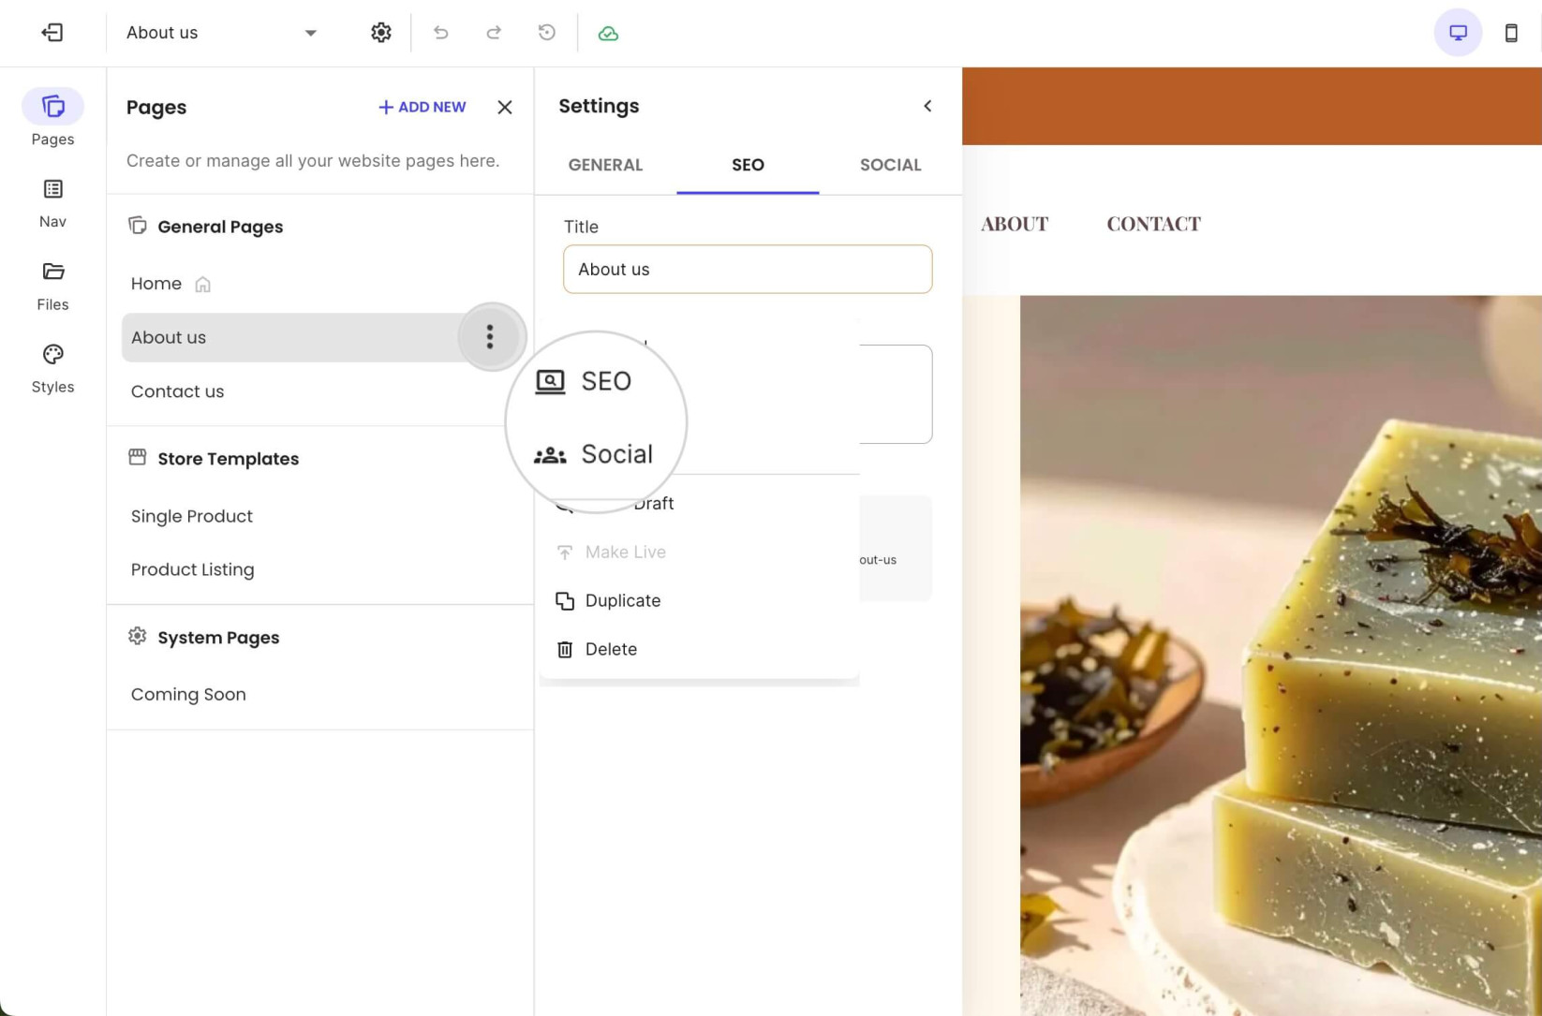Open the Pages sidebar panel
This screenshot has height=1016, width=1542.
(52, 118)
